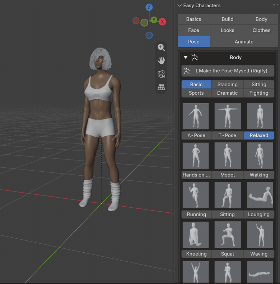Click the Relaxed pose thumbnail image
280x284 pixels.
coord(260,116)
